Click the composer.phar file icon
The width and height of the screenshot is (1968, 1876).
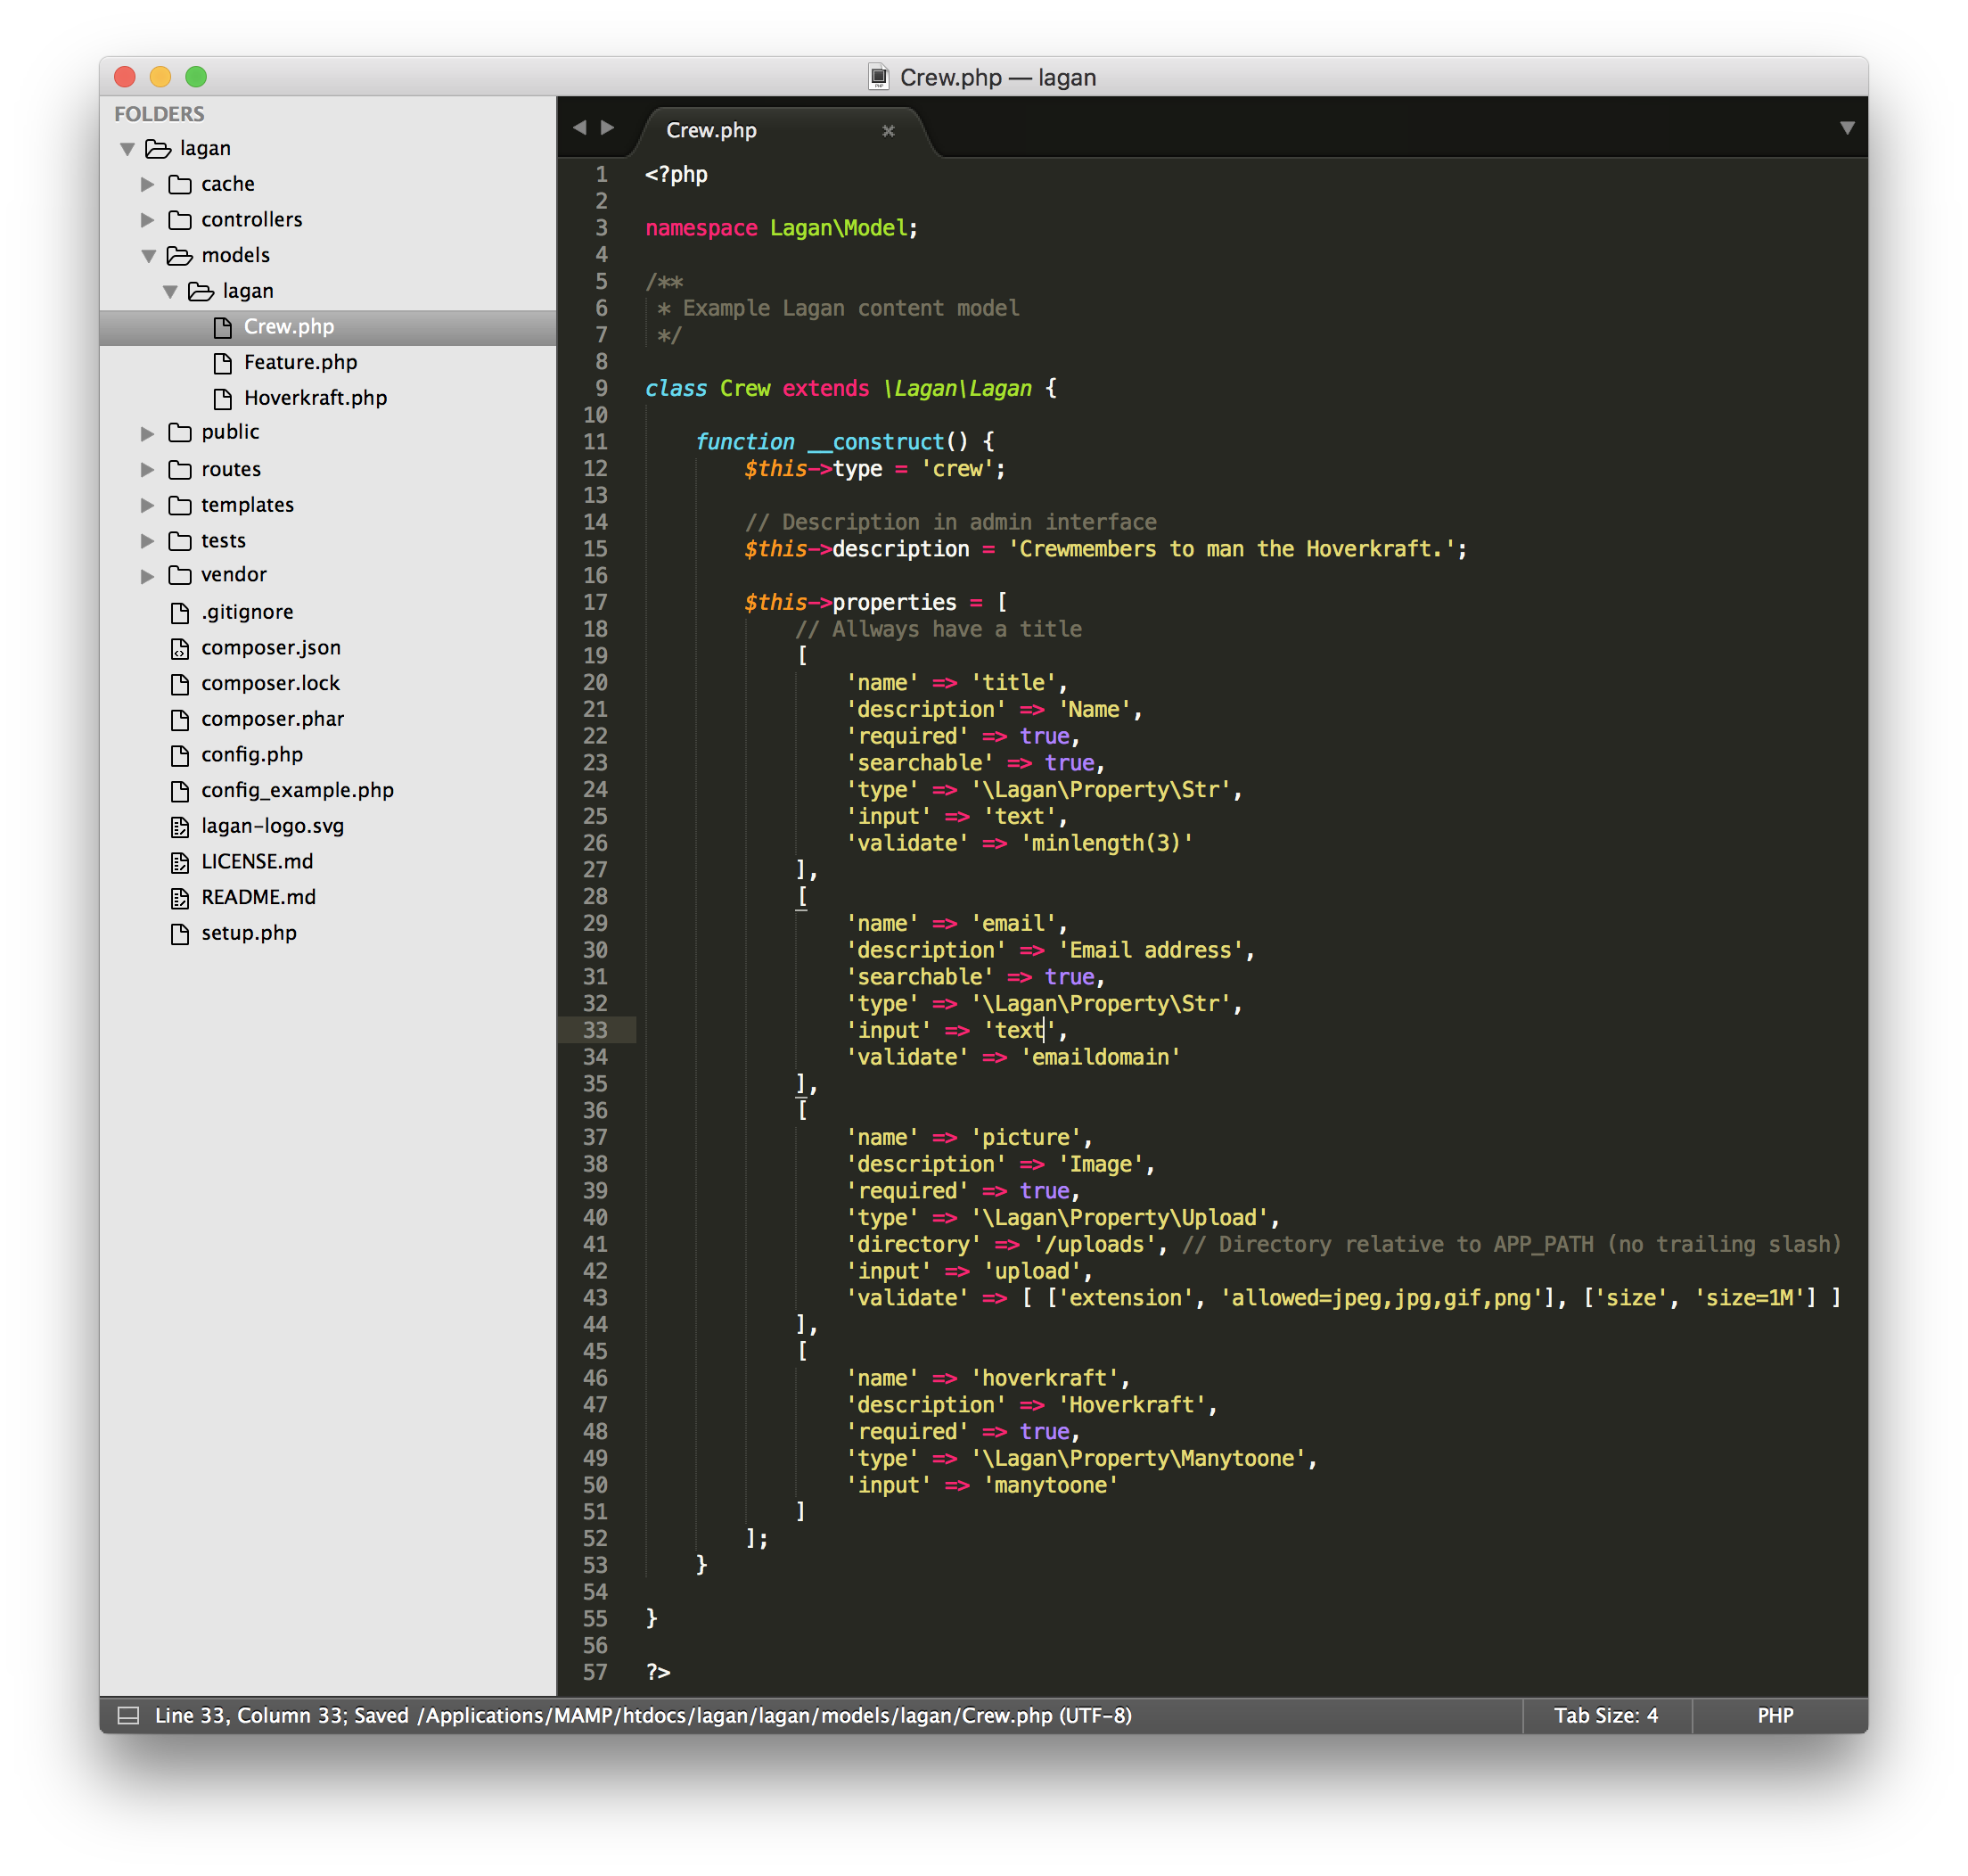point(180,720)
